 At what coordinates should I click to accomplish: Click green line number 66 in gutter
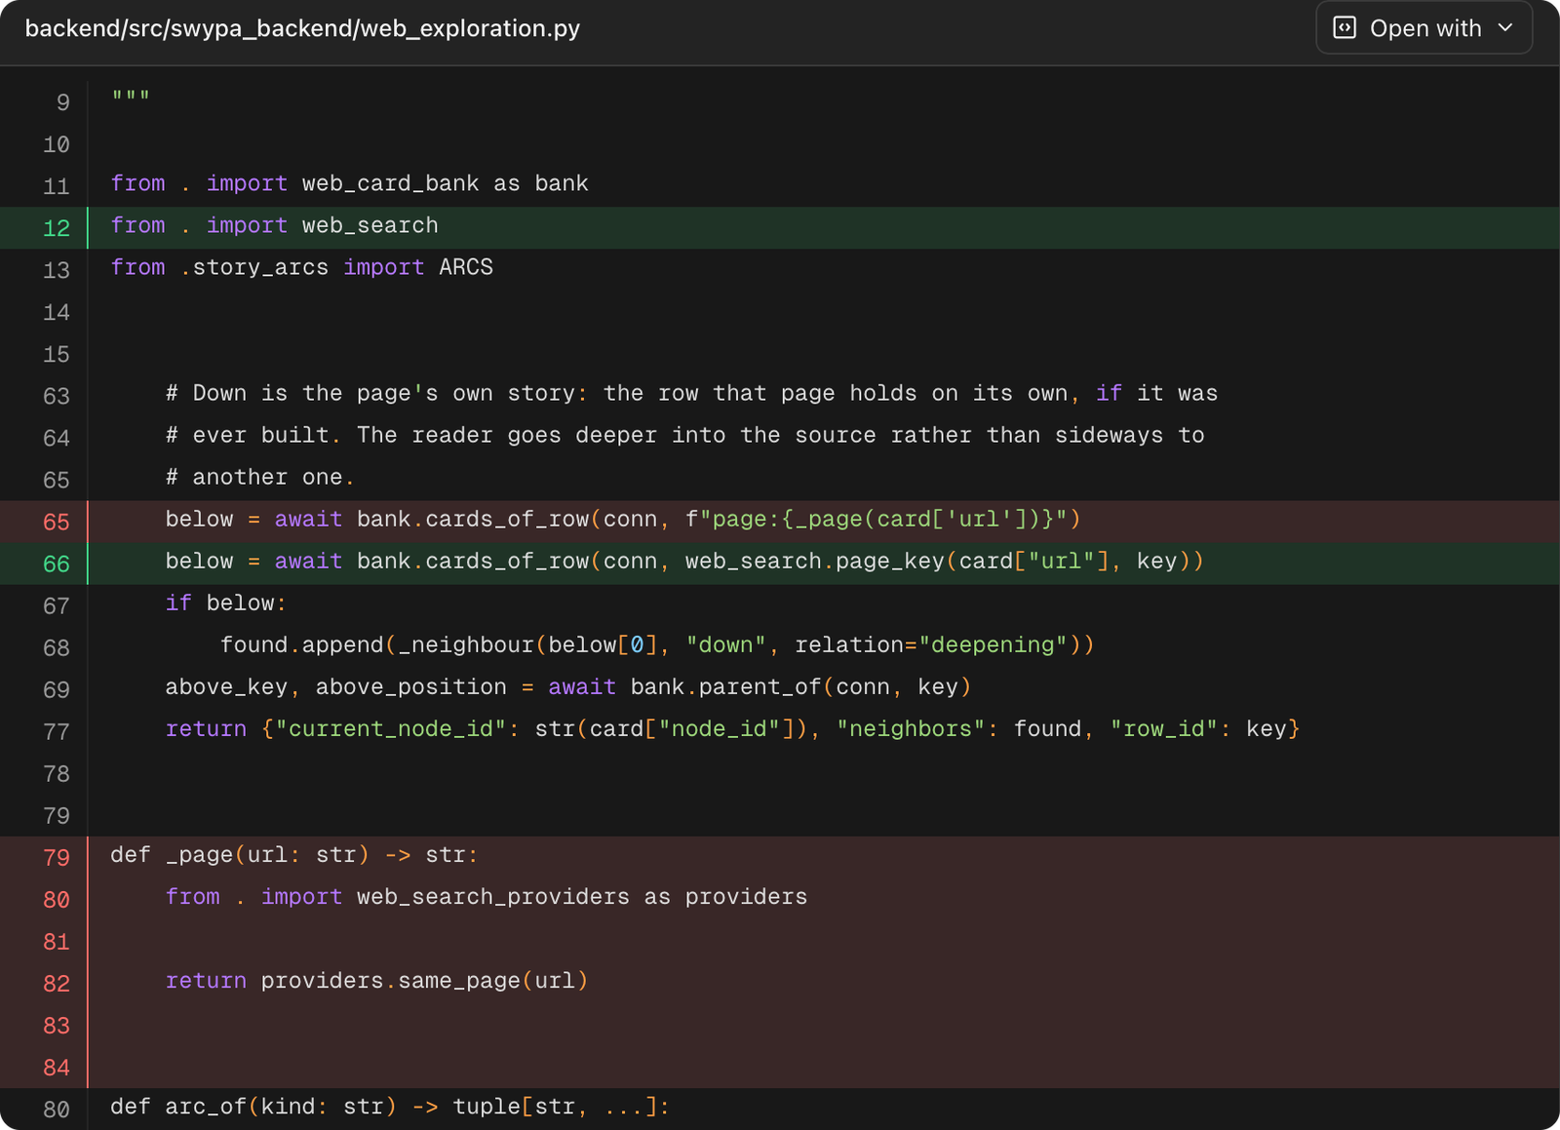coord(57,563)
